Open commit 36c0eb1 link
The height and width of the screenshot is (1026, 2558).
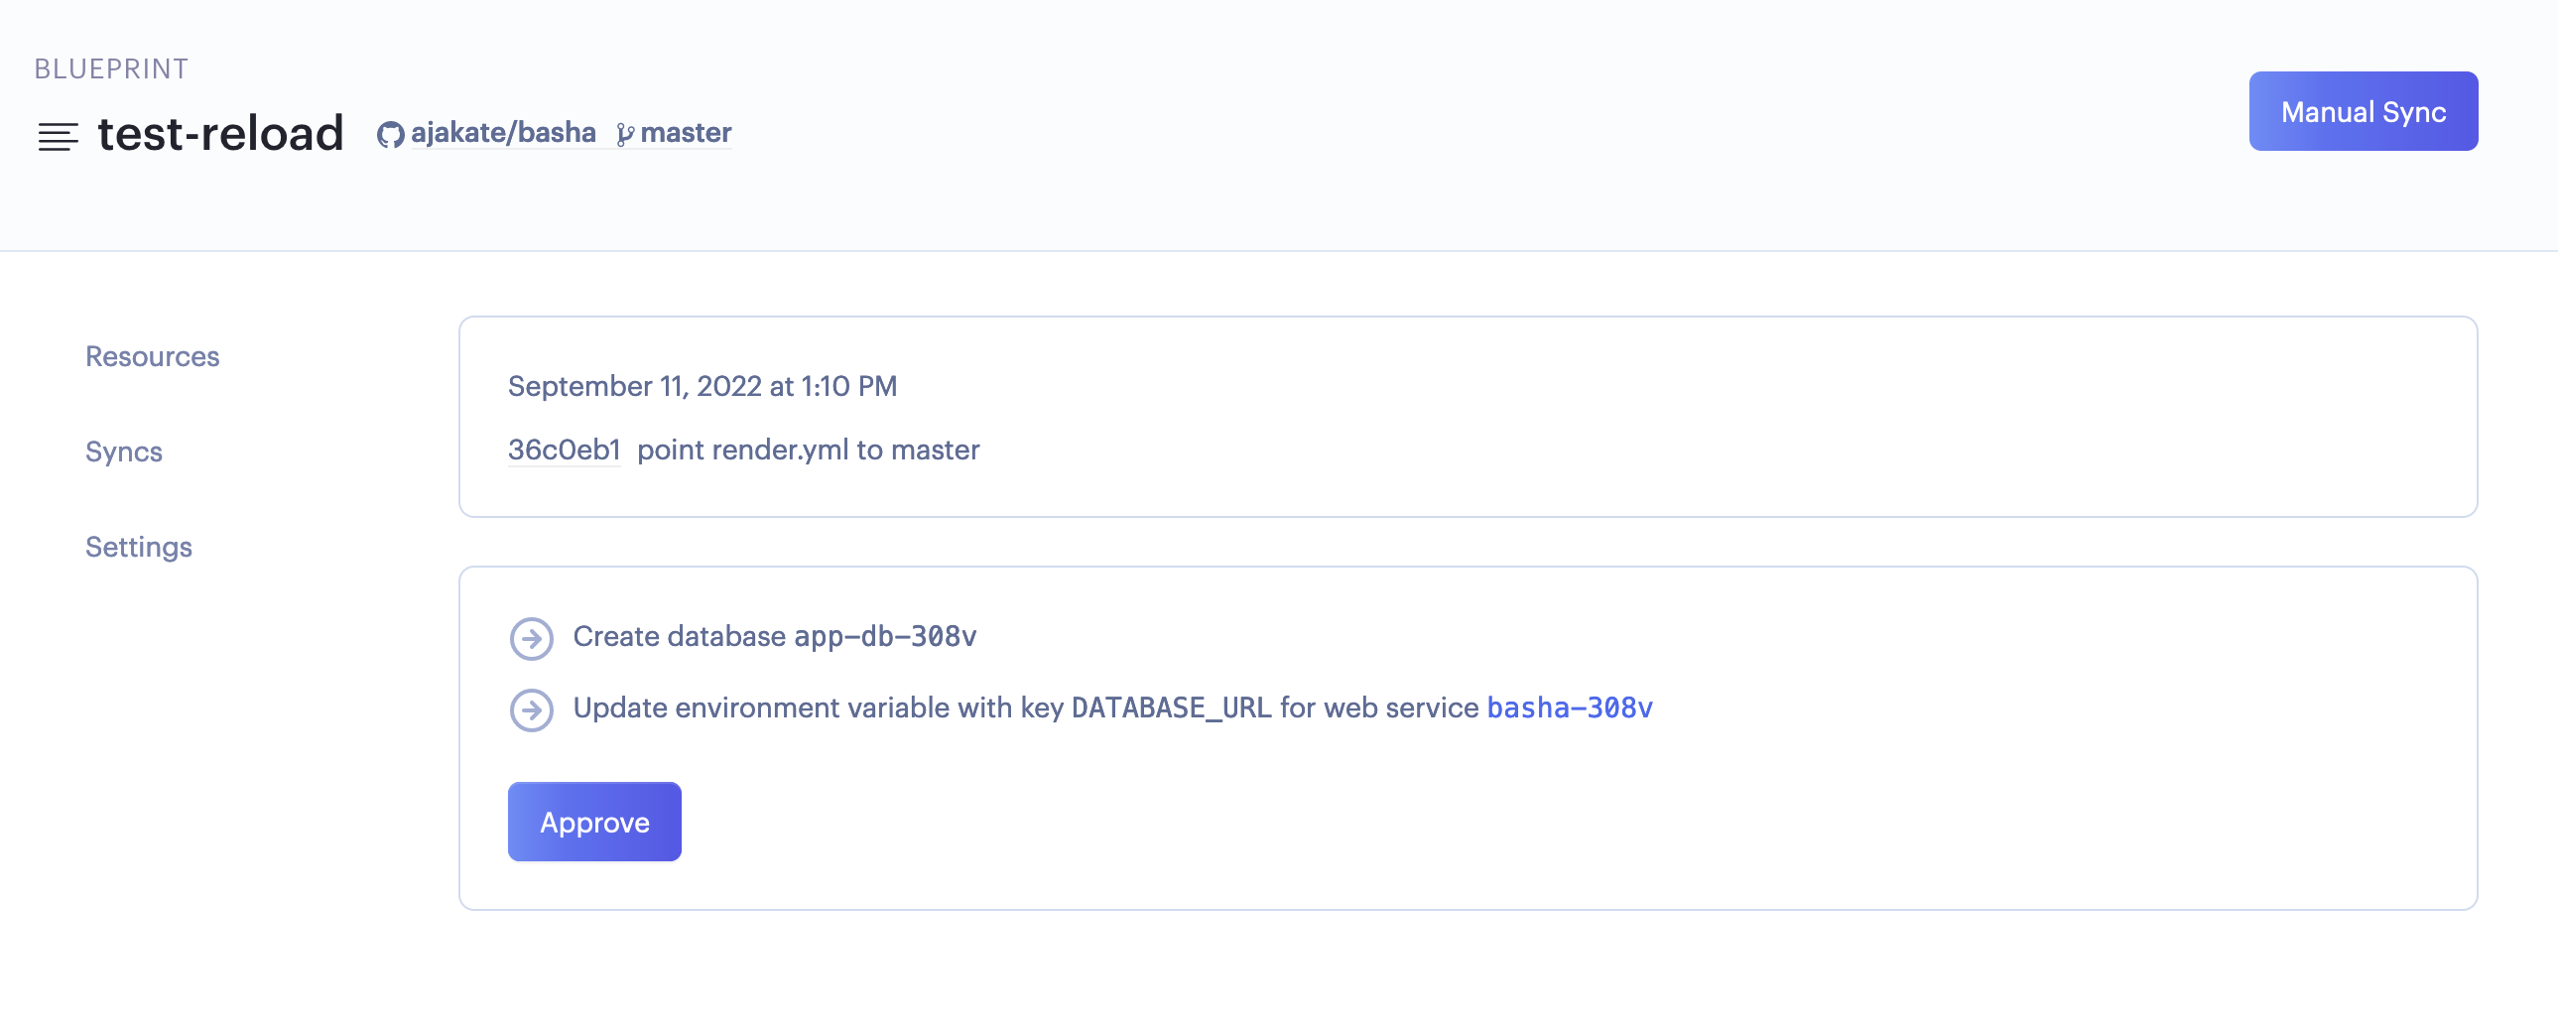[x=563, y=449]
